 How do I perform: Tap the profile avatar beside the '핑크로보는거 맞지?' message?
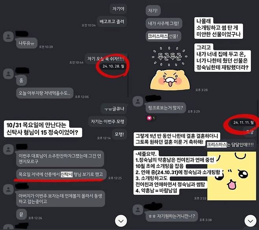tap(138, 101)
